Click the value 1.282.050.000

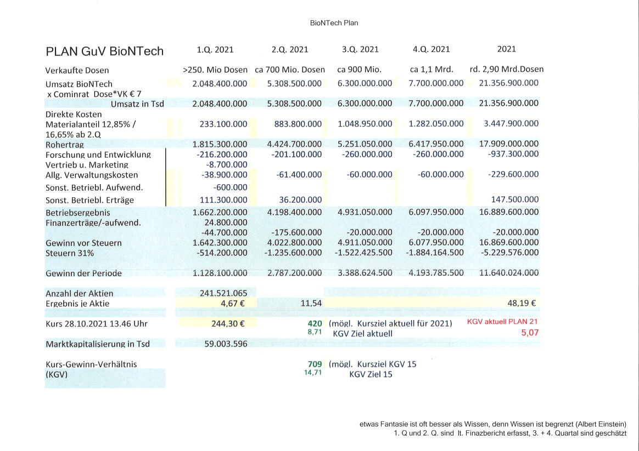436,124
